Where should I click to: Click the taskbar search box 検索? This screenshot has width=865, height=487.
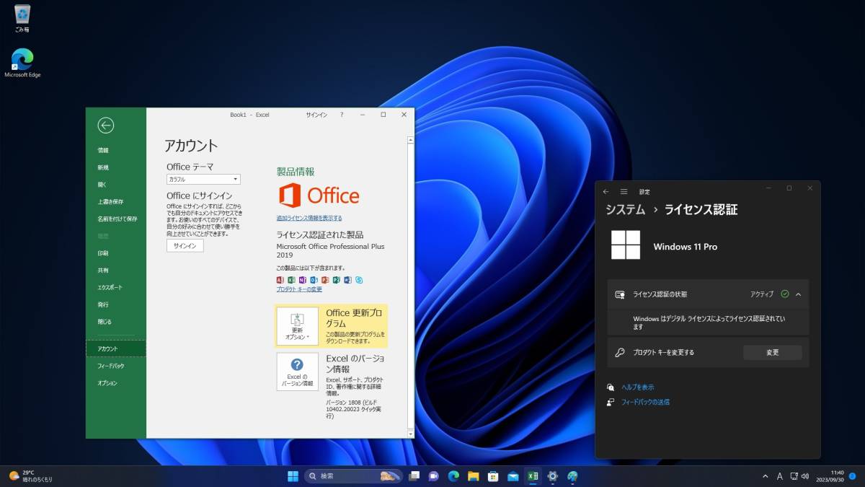352,476
